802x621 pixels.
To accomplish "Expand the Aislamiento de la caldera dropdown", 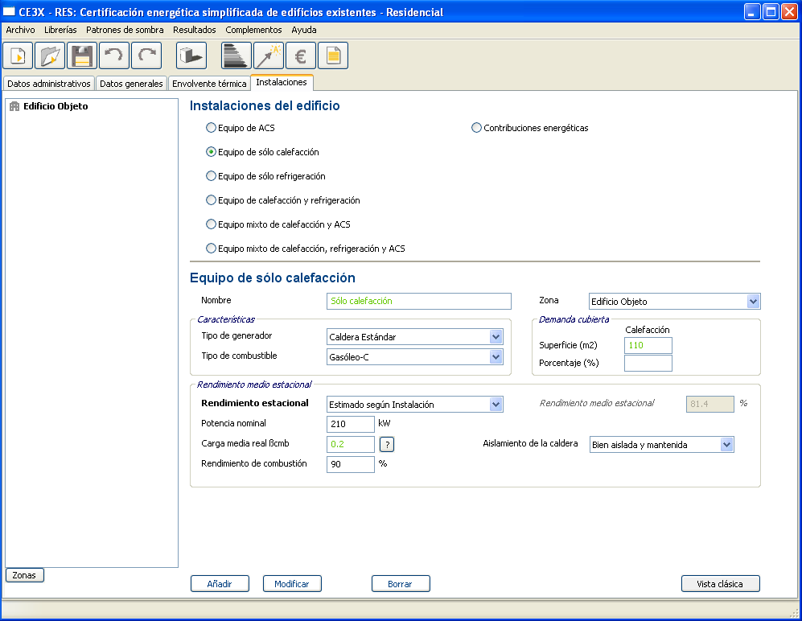I will [x=726, y=445].
